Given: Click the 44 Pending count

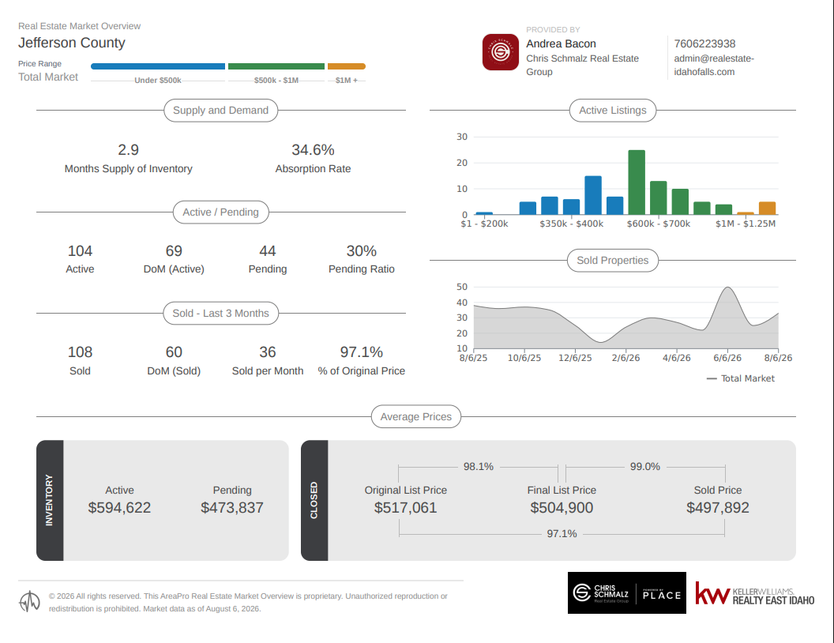Looking at the screenshot, I should tap(268, 251).
